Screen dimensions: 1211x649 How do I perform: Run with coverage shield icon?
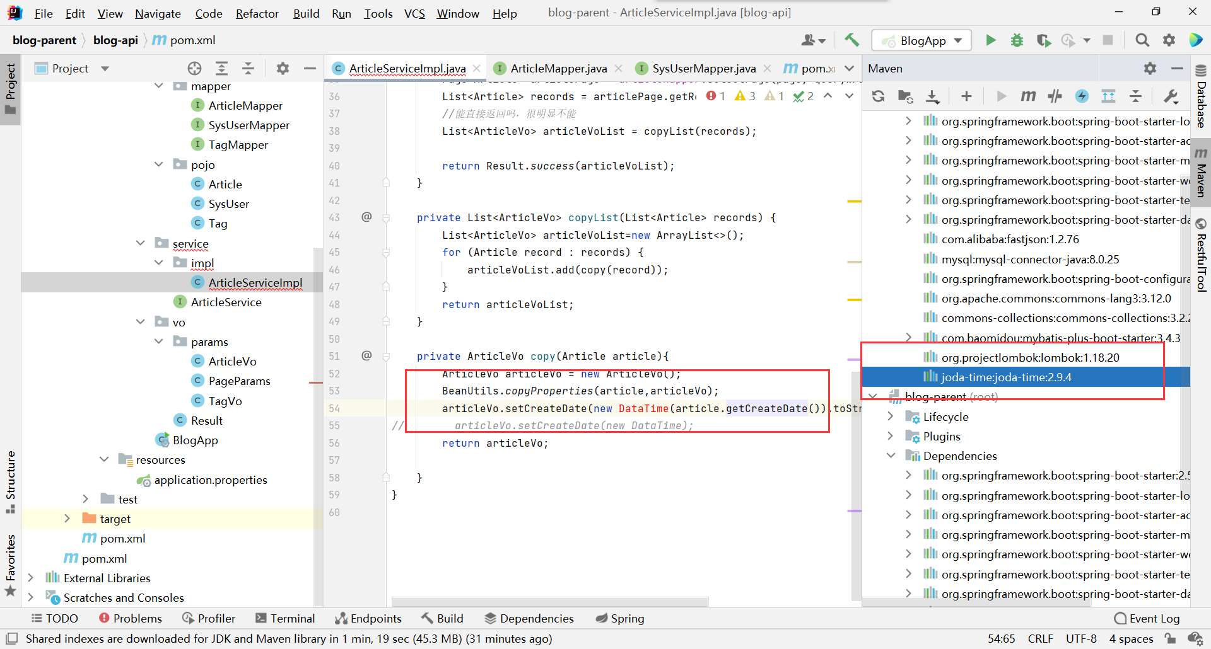point(1044,40)
